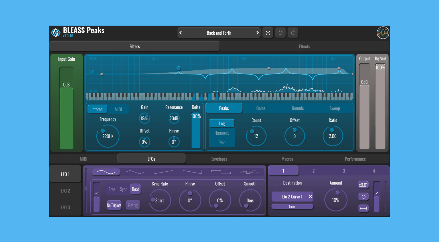Click the Learn button for modulation destination
This screenshot has height=242, width=439.
tap(292, 206)
